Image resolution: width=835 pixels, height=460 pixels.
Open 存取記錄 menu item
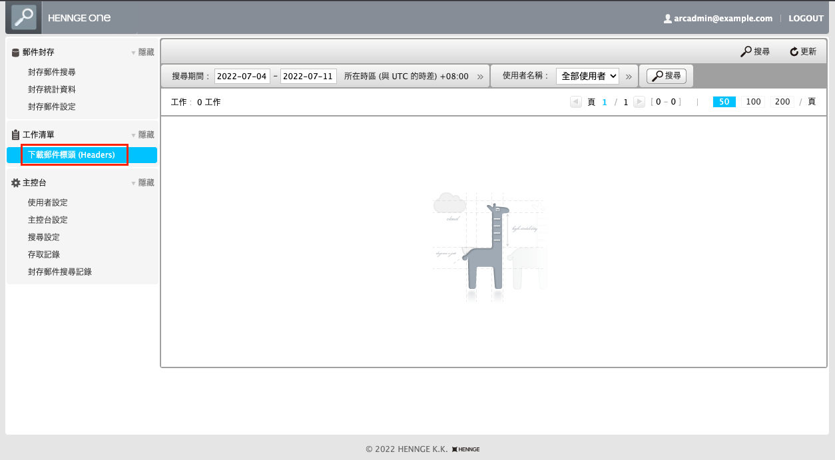pyautogui.click(x=44, y=254)
